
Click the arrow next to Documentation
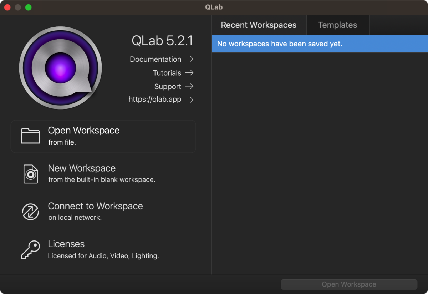point(189,59)
